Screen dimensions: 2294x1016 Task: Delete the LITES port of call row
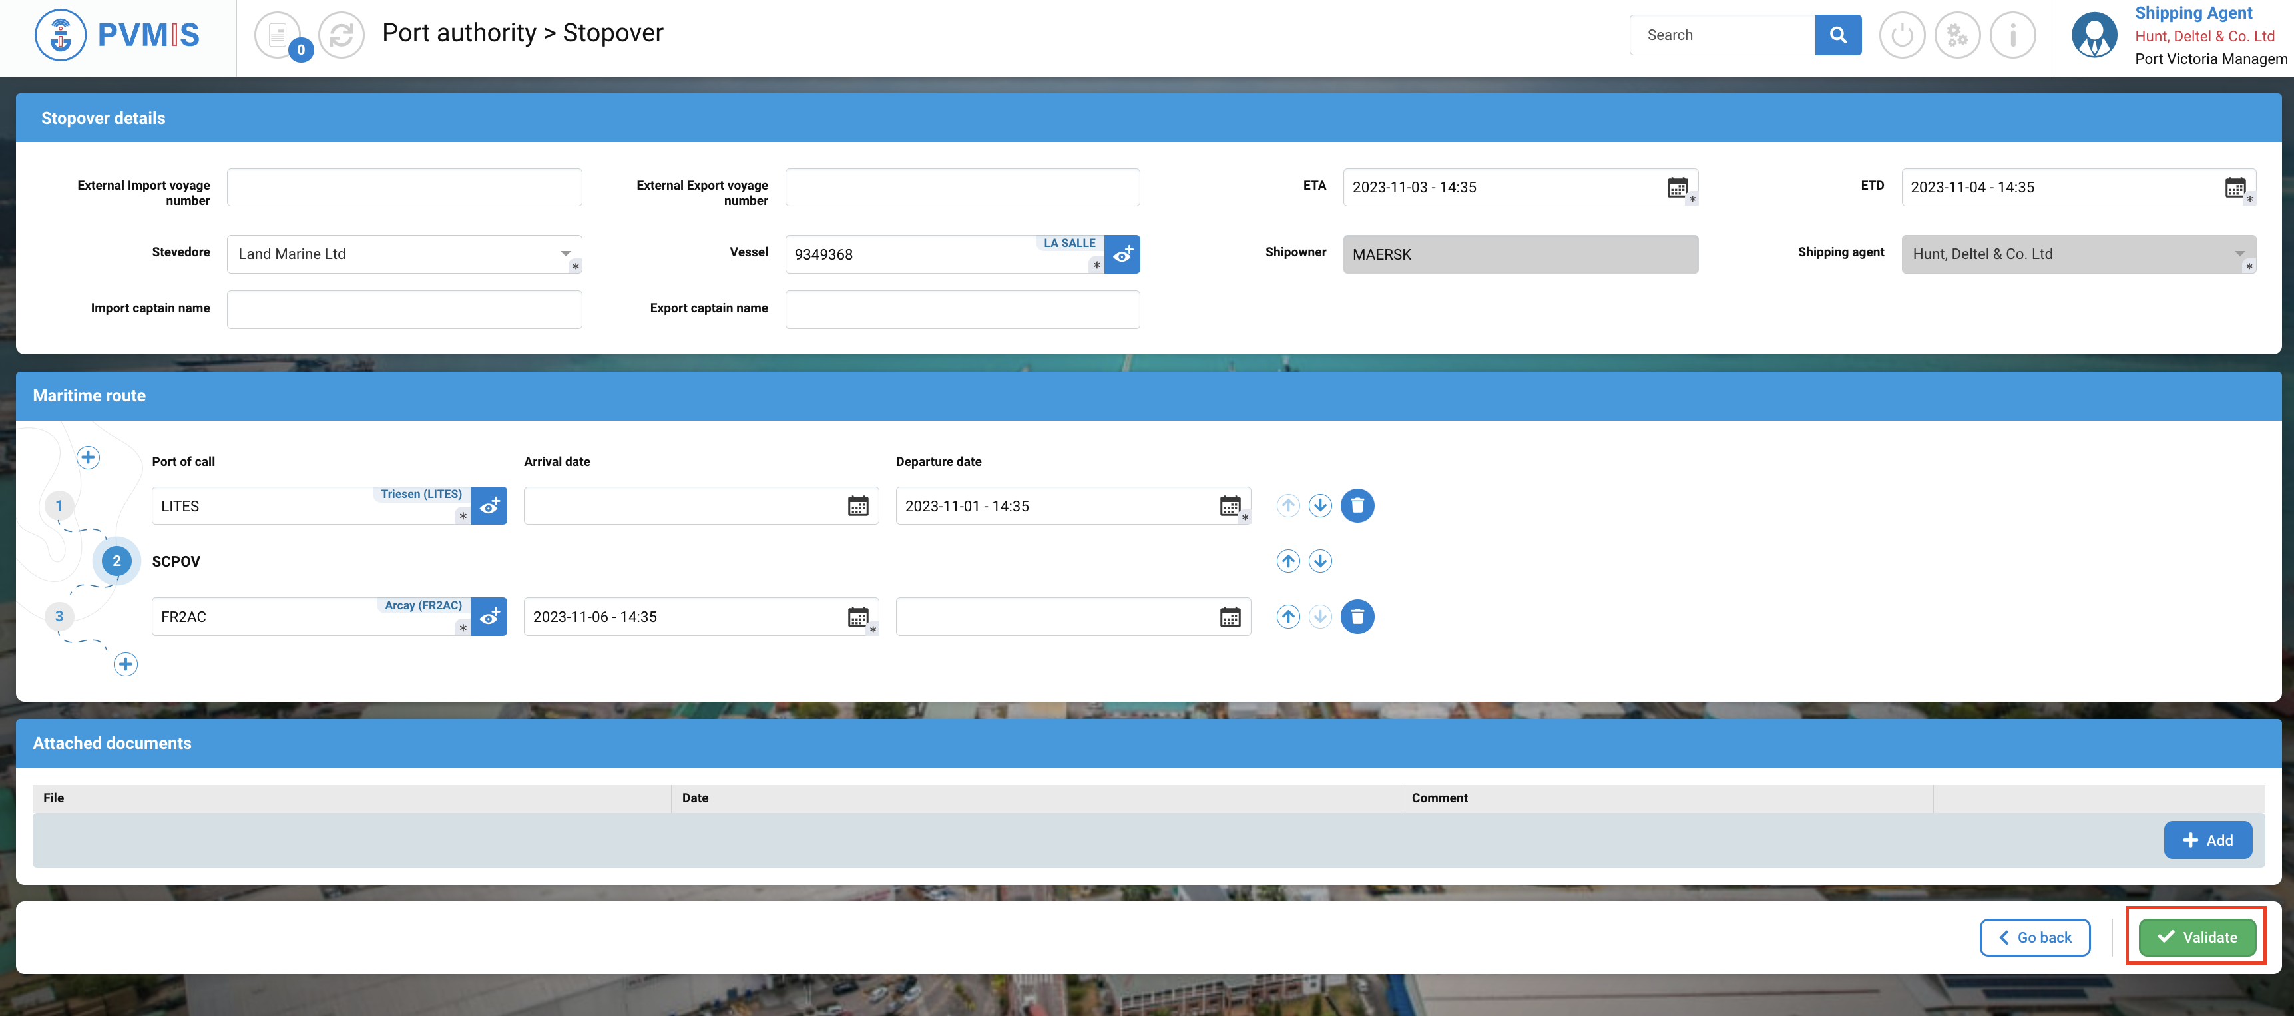pos(1356,506)
